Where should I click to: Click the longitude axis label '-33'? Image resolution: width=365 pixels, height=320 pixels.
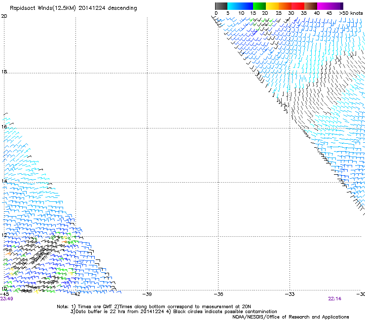pyautogui.click(x=290, y=294)
